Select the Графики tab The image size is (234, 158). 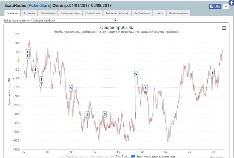[x=12, y=13]
